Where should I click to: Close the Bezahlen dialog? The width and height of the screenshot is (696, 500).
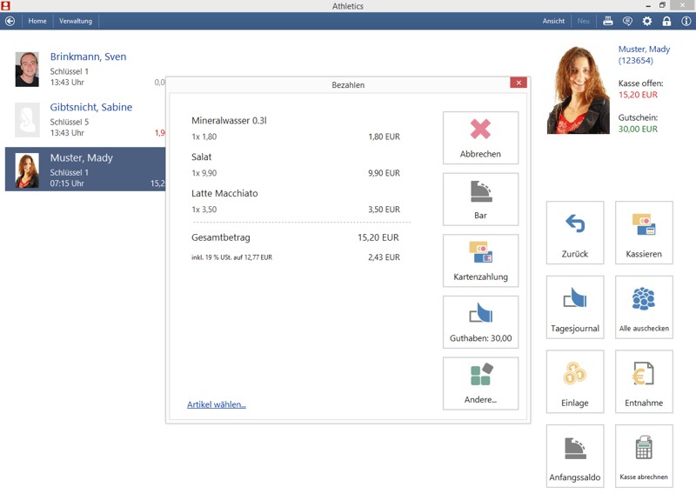tap(519, 83)
